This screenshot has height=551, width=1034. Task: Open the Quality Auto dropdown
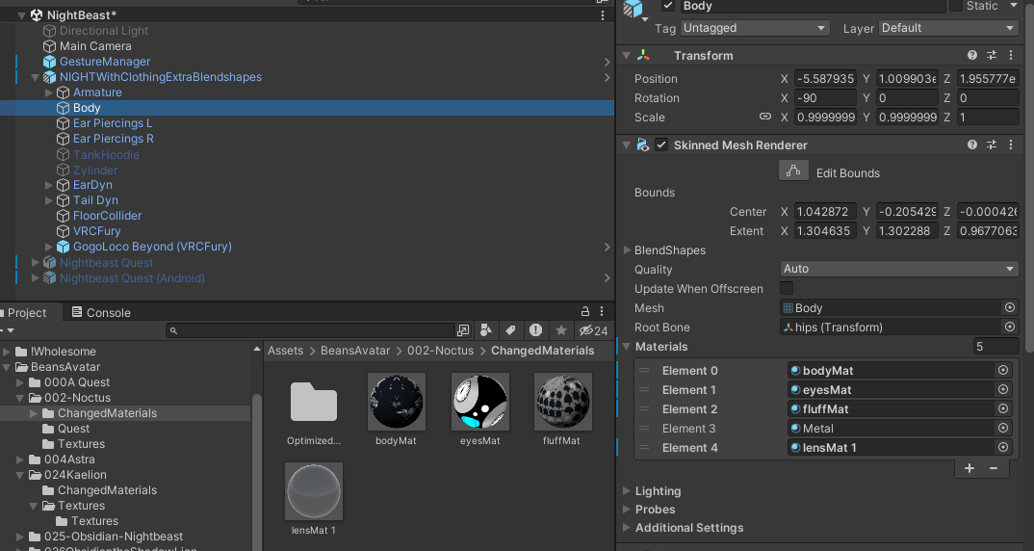tap(899, 269)
